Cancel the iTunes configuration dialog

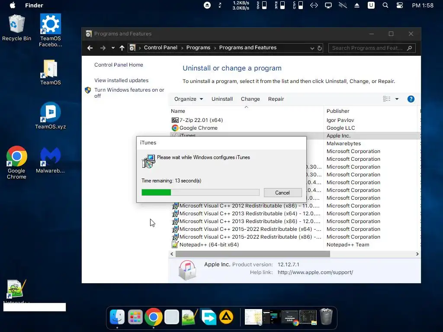pos(282,192)
